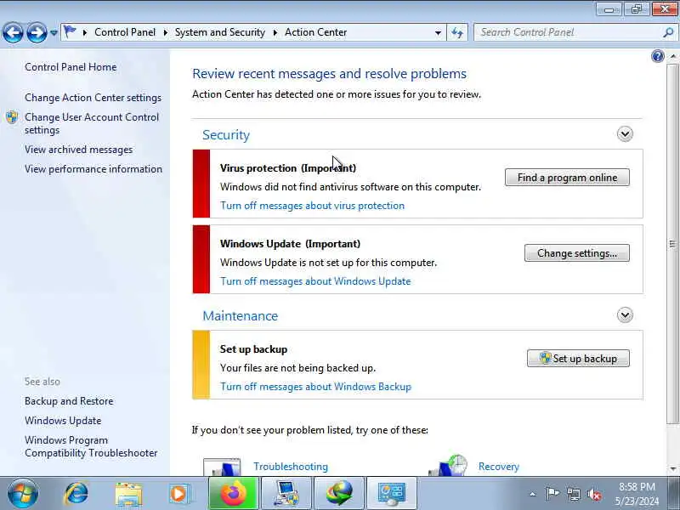Go back with the blue Back arrow
The image size is (680, 510).
click(x=13, y=32)
